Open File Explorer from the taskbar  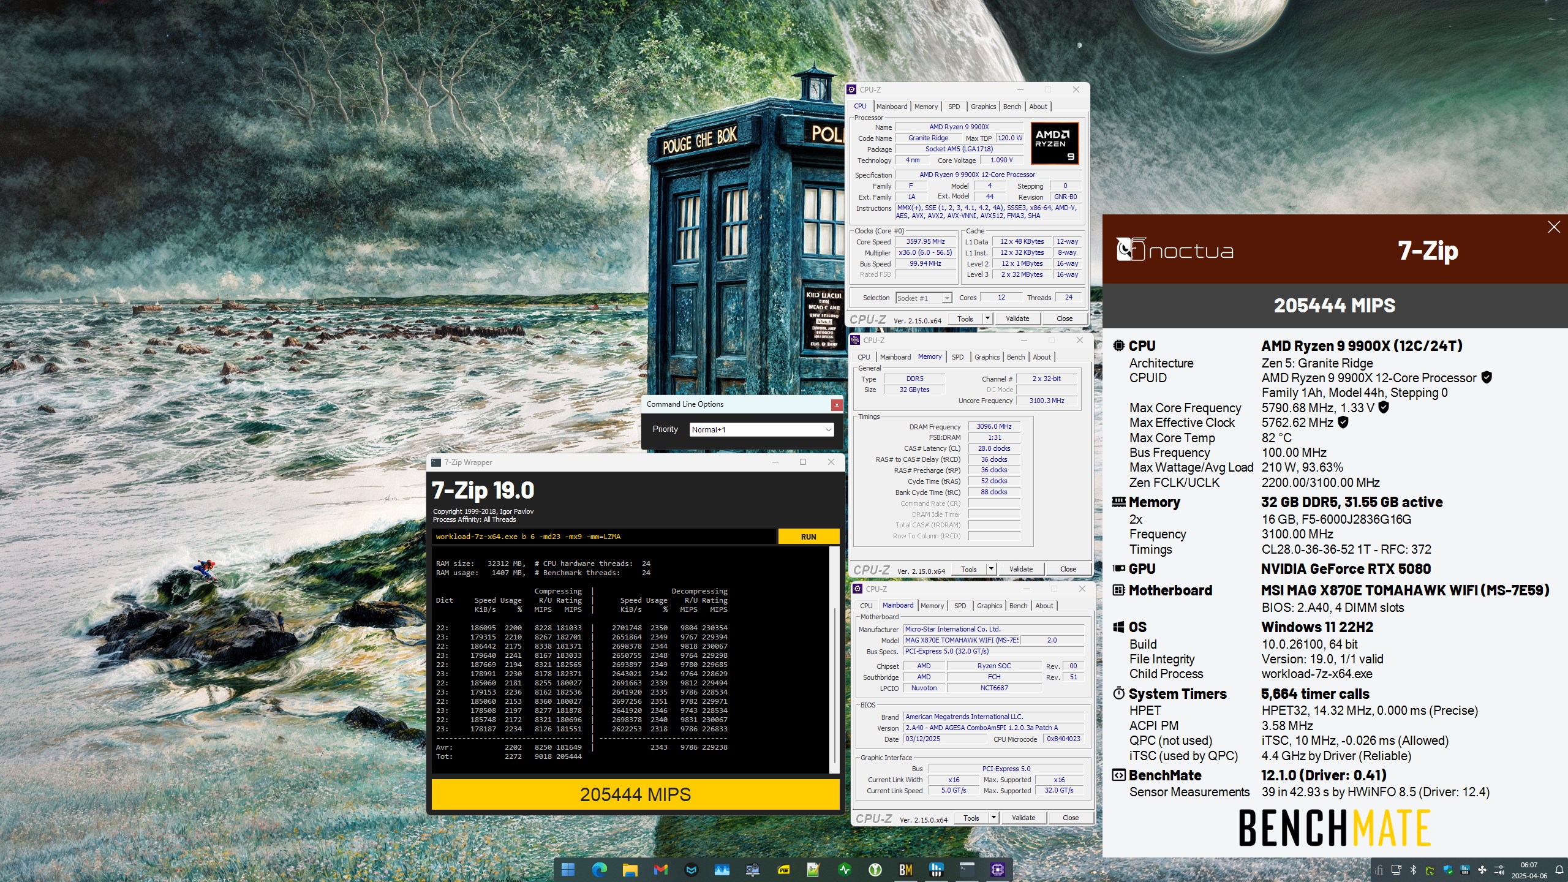click(630, 869)
